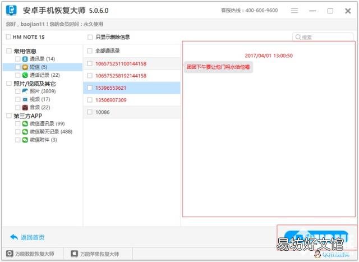
Task: Click the 音频 audio icon
Action: (x=25, y=107)
